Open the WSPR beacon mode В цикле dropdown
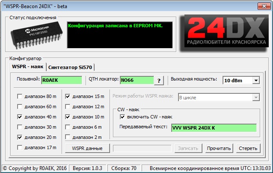Image resolution: width=273 pixels, height=173 pixels. (x=219, y=98)
